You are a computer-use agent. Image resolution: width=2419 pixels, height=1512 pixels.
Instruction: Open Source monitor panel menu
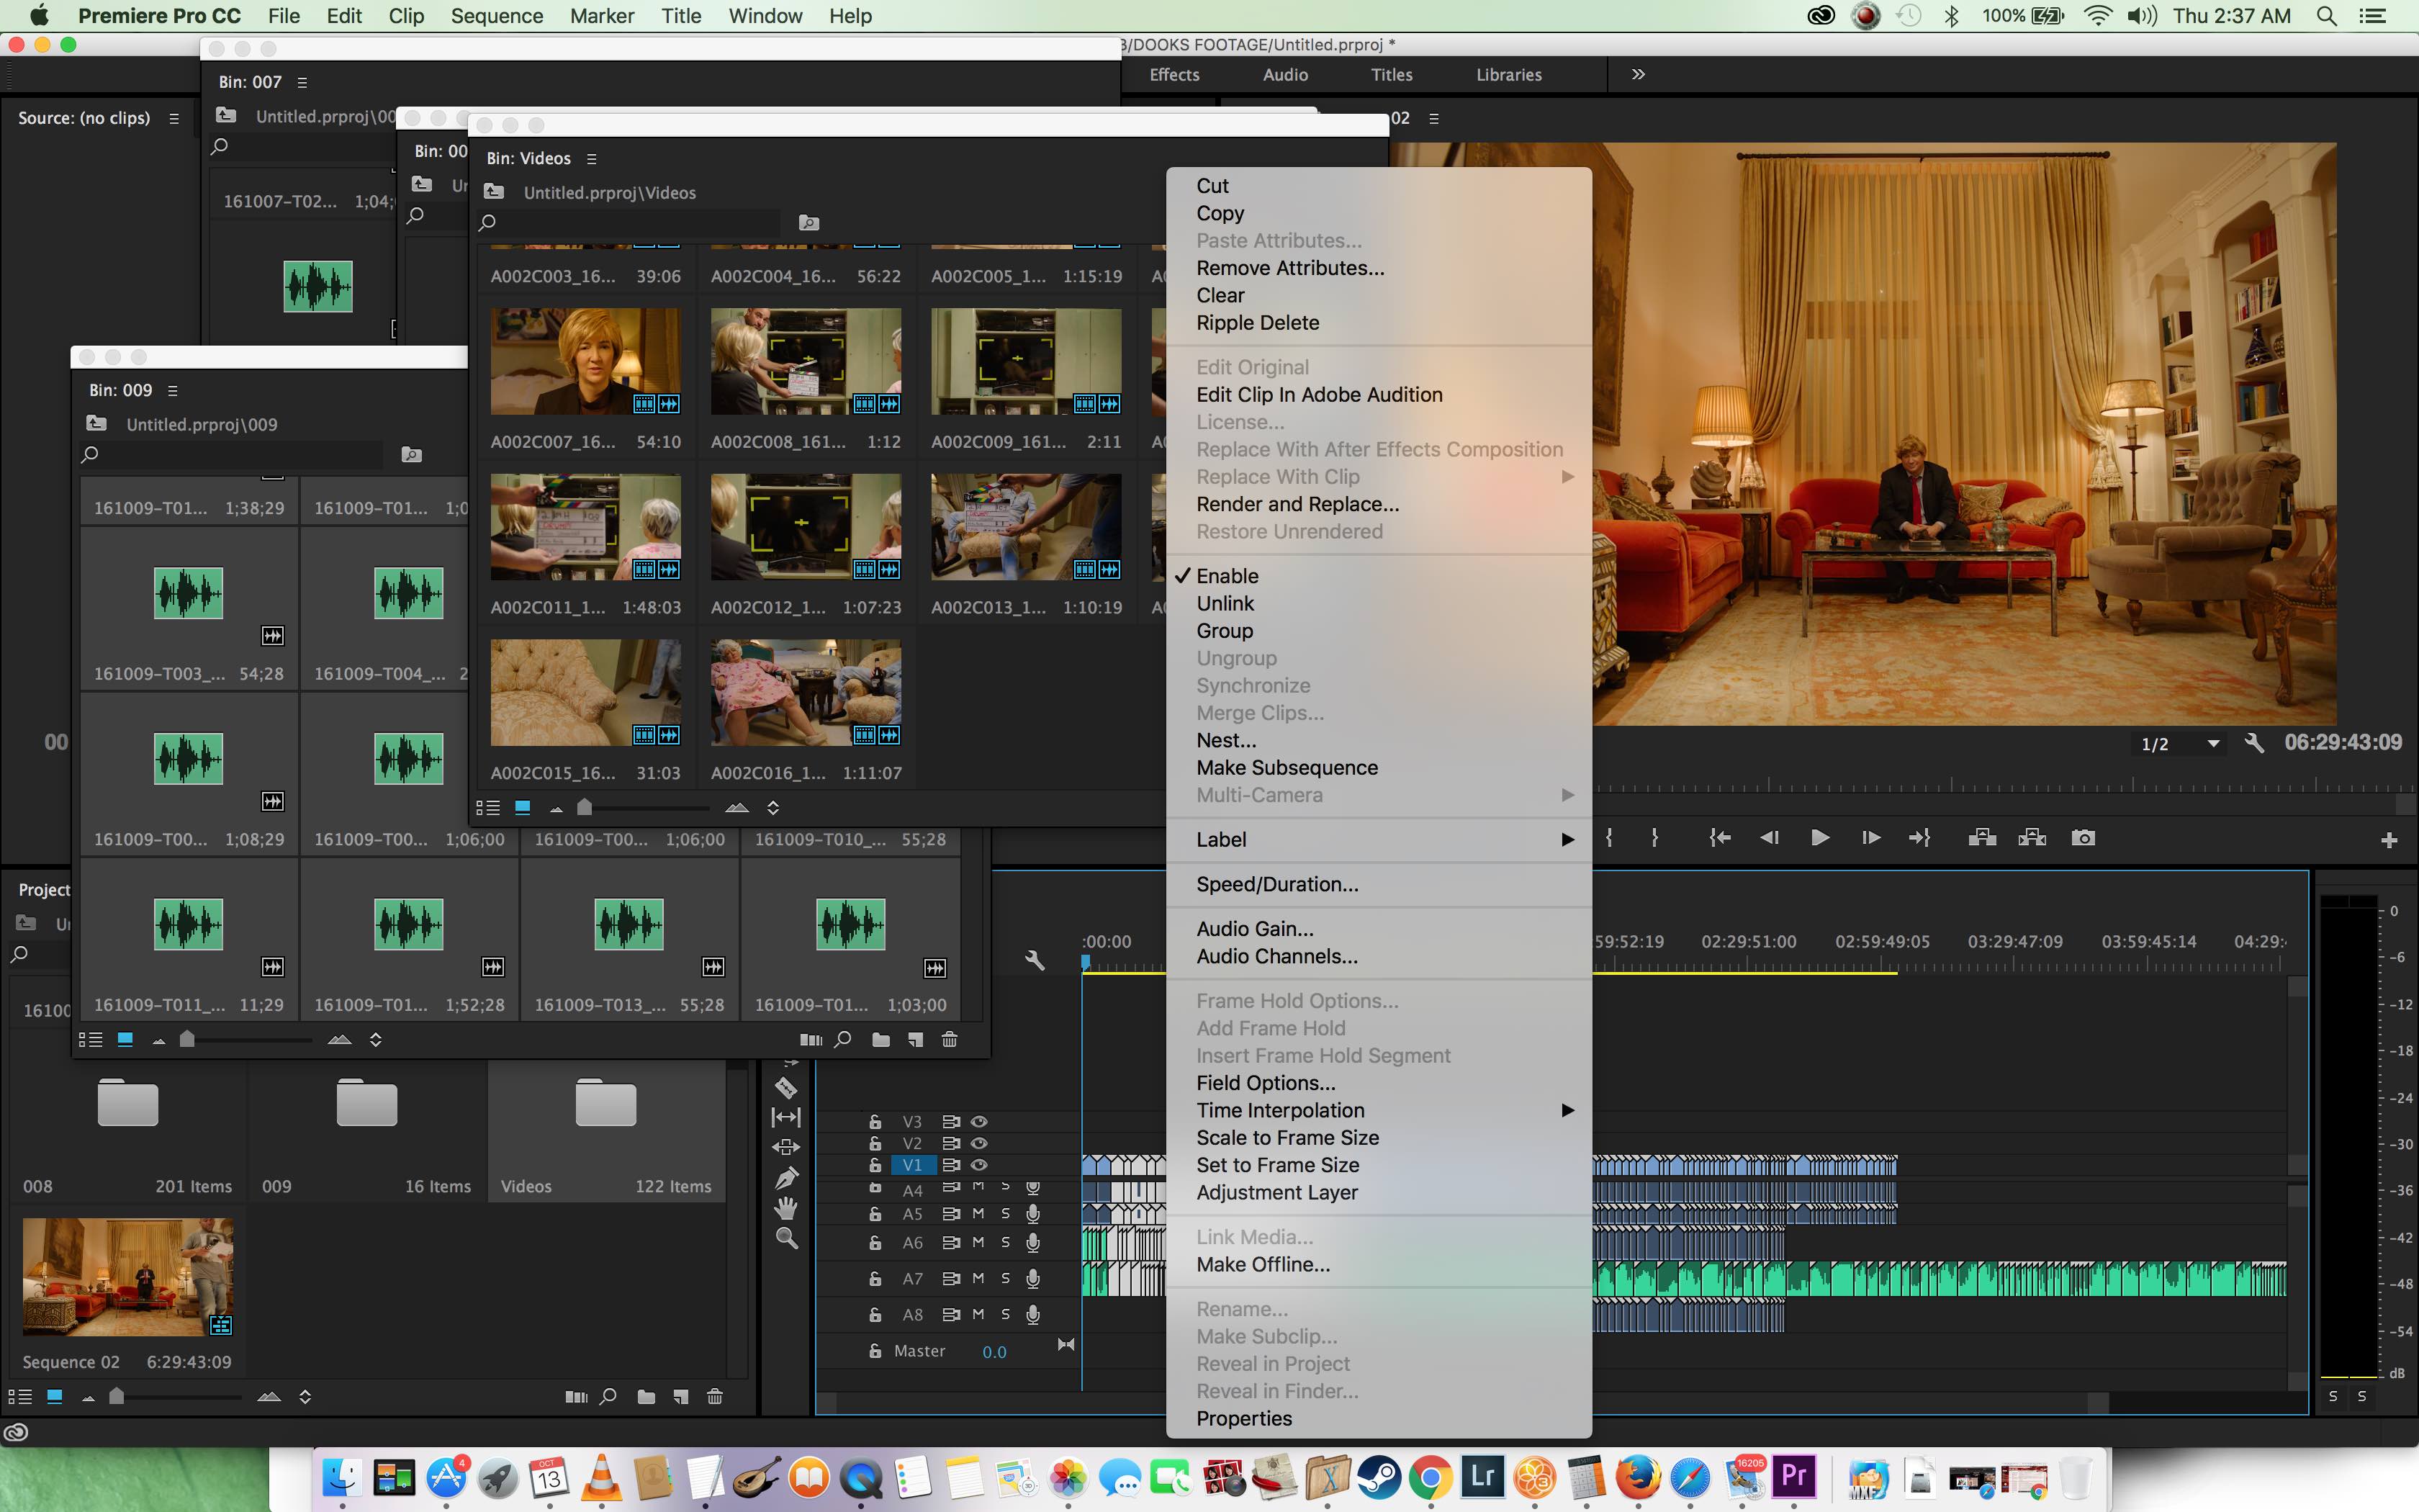[174, 118]
